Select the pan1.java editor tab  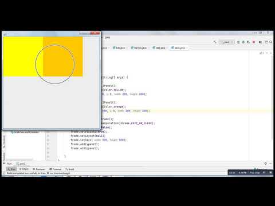click(179, 47)
